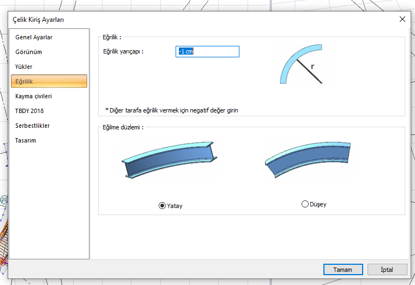
Task: Open the Tasarım section
Action: tap(26, 140)
